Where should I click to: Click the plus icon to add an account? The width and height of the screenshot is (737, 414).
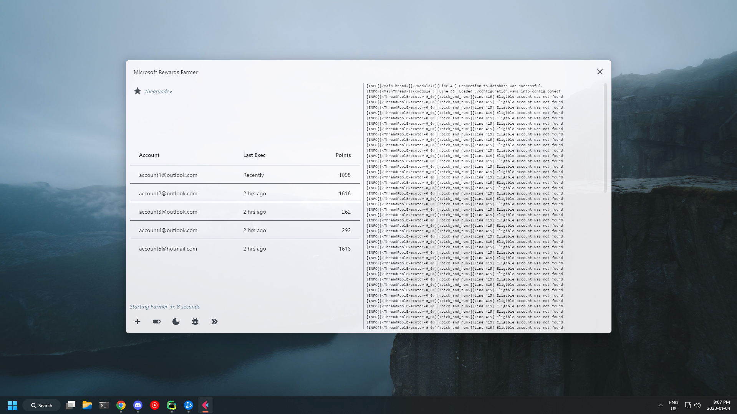tap(137, 322)
